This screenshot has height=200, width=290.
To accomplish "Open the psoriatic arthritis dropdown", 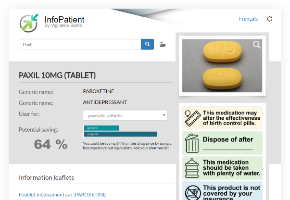I will [125, 115].
